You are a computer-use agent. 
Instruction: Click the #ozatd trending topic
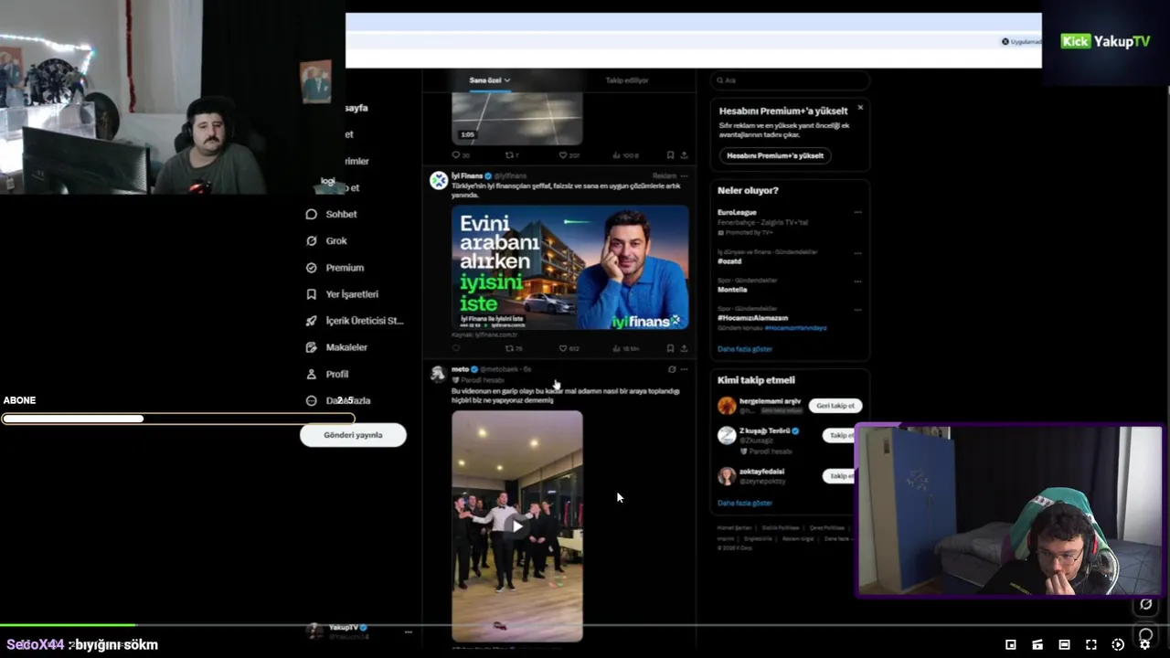point(729,261)
